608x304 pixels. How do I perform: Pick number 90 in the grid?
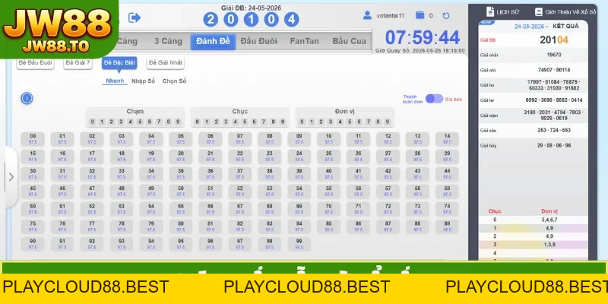33,244
